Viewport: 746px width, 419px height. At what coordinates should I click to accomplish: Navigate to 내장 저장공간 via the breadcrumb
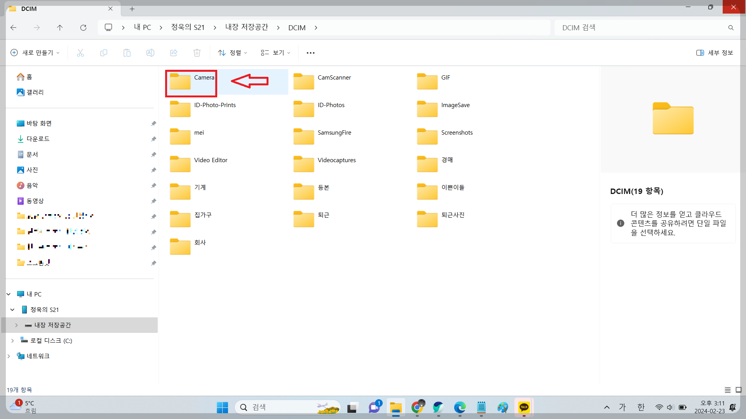point(246,27)
